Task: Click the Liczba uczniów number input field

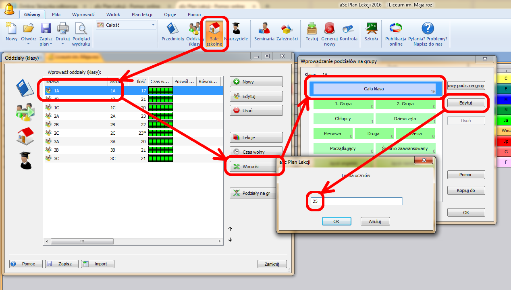Action: point(357,201)
